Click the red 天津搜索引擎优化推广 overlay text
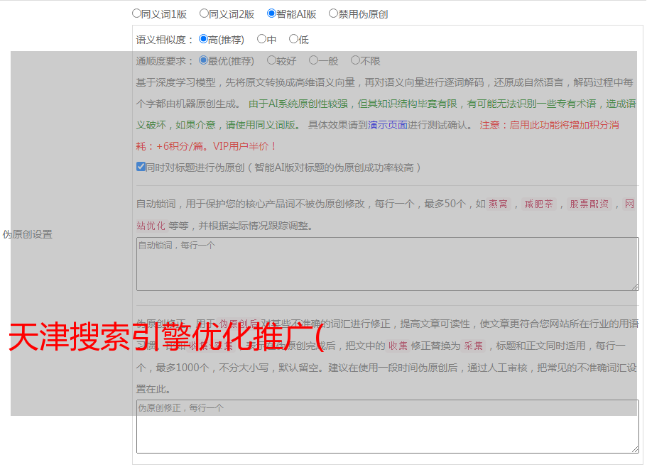Screen dimensions: 647x467 [x=165, y=338]
